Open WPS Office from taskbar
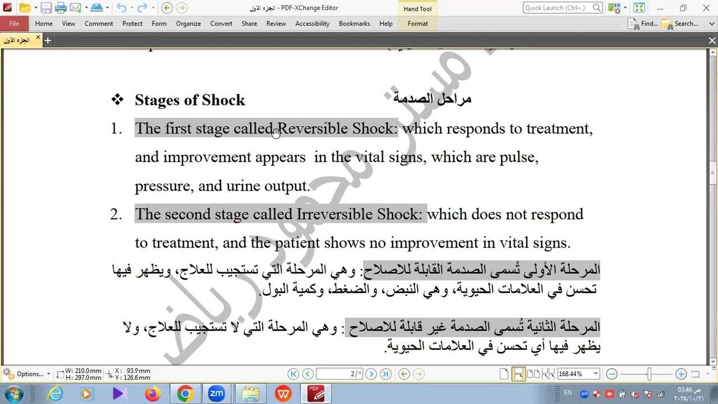The height and width of the screenshot is (404, 718). tap(283, 394)
